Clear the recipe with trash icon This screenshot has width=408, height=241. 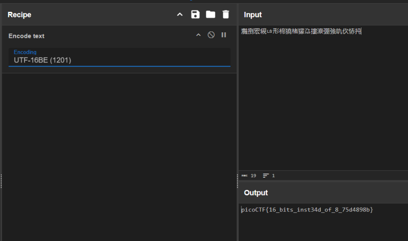click(226, 15)
